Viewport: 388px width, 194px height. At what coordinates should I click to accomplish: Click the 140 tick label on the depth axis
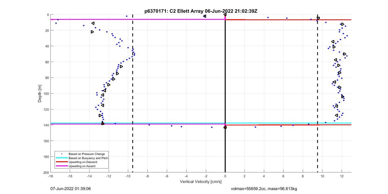pos(46,125)
